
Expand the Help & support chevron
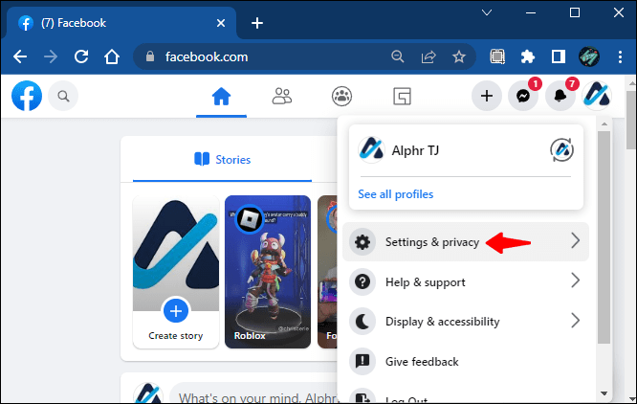coord(575,281)
